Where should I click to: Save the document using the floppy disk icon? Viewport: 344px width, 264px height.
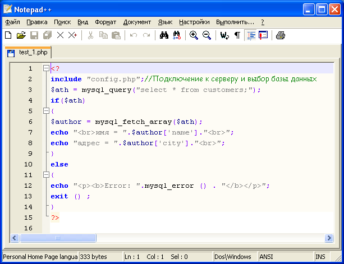pyautogui.click(x=34, y=35)
